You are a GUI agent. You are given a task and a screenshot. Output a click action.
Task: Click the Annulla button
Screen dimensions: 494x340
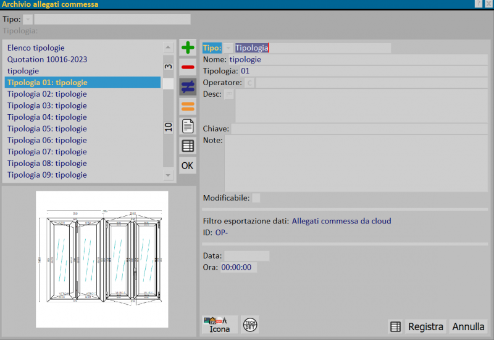(x=468, y=327)
